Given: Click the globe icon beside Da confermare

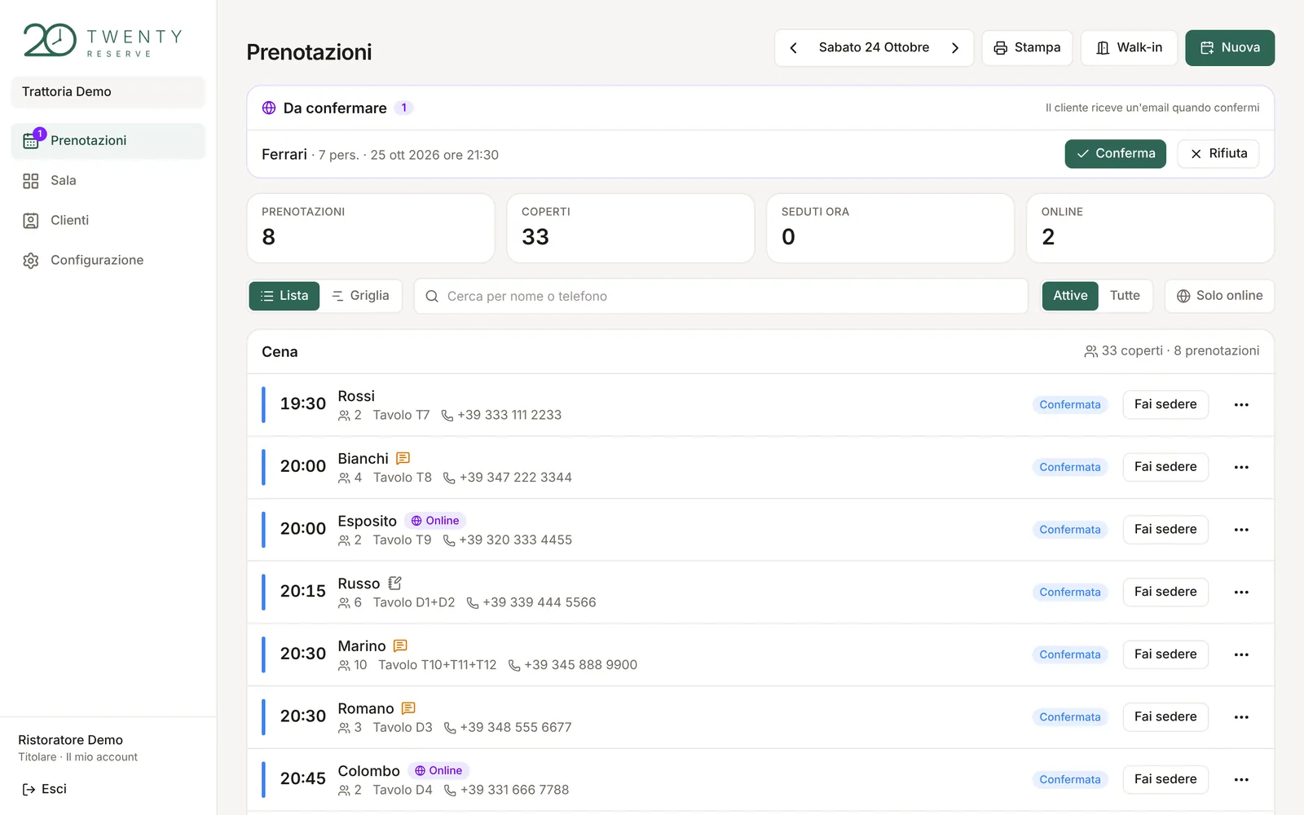Looking at the screenshot, I should [269, 108].
